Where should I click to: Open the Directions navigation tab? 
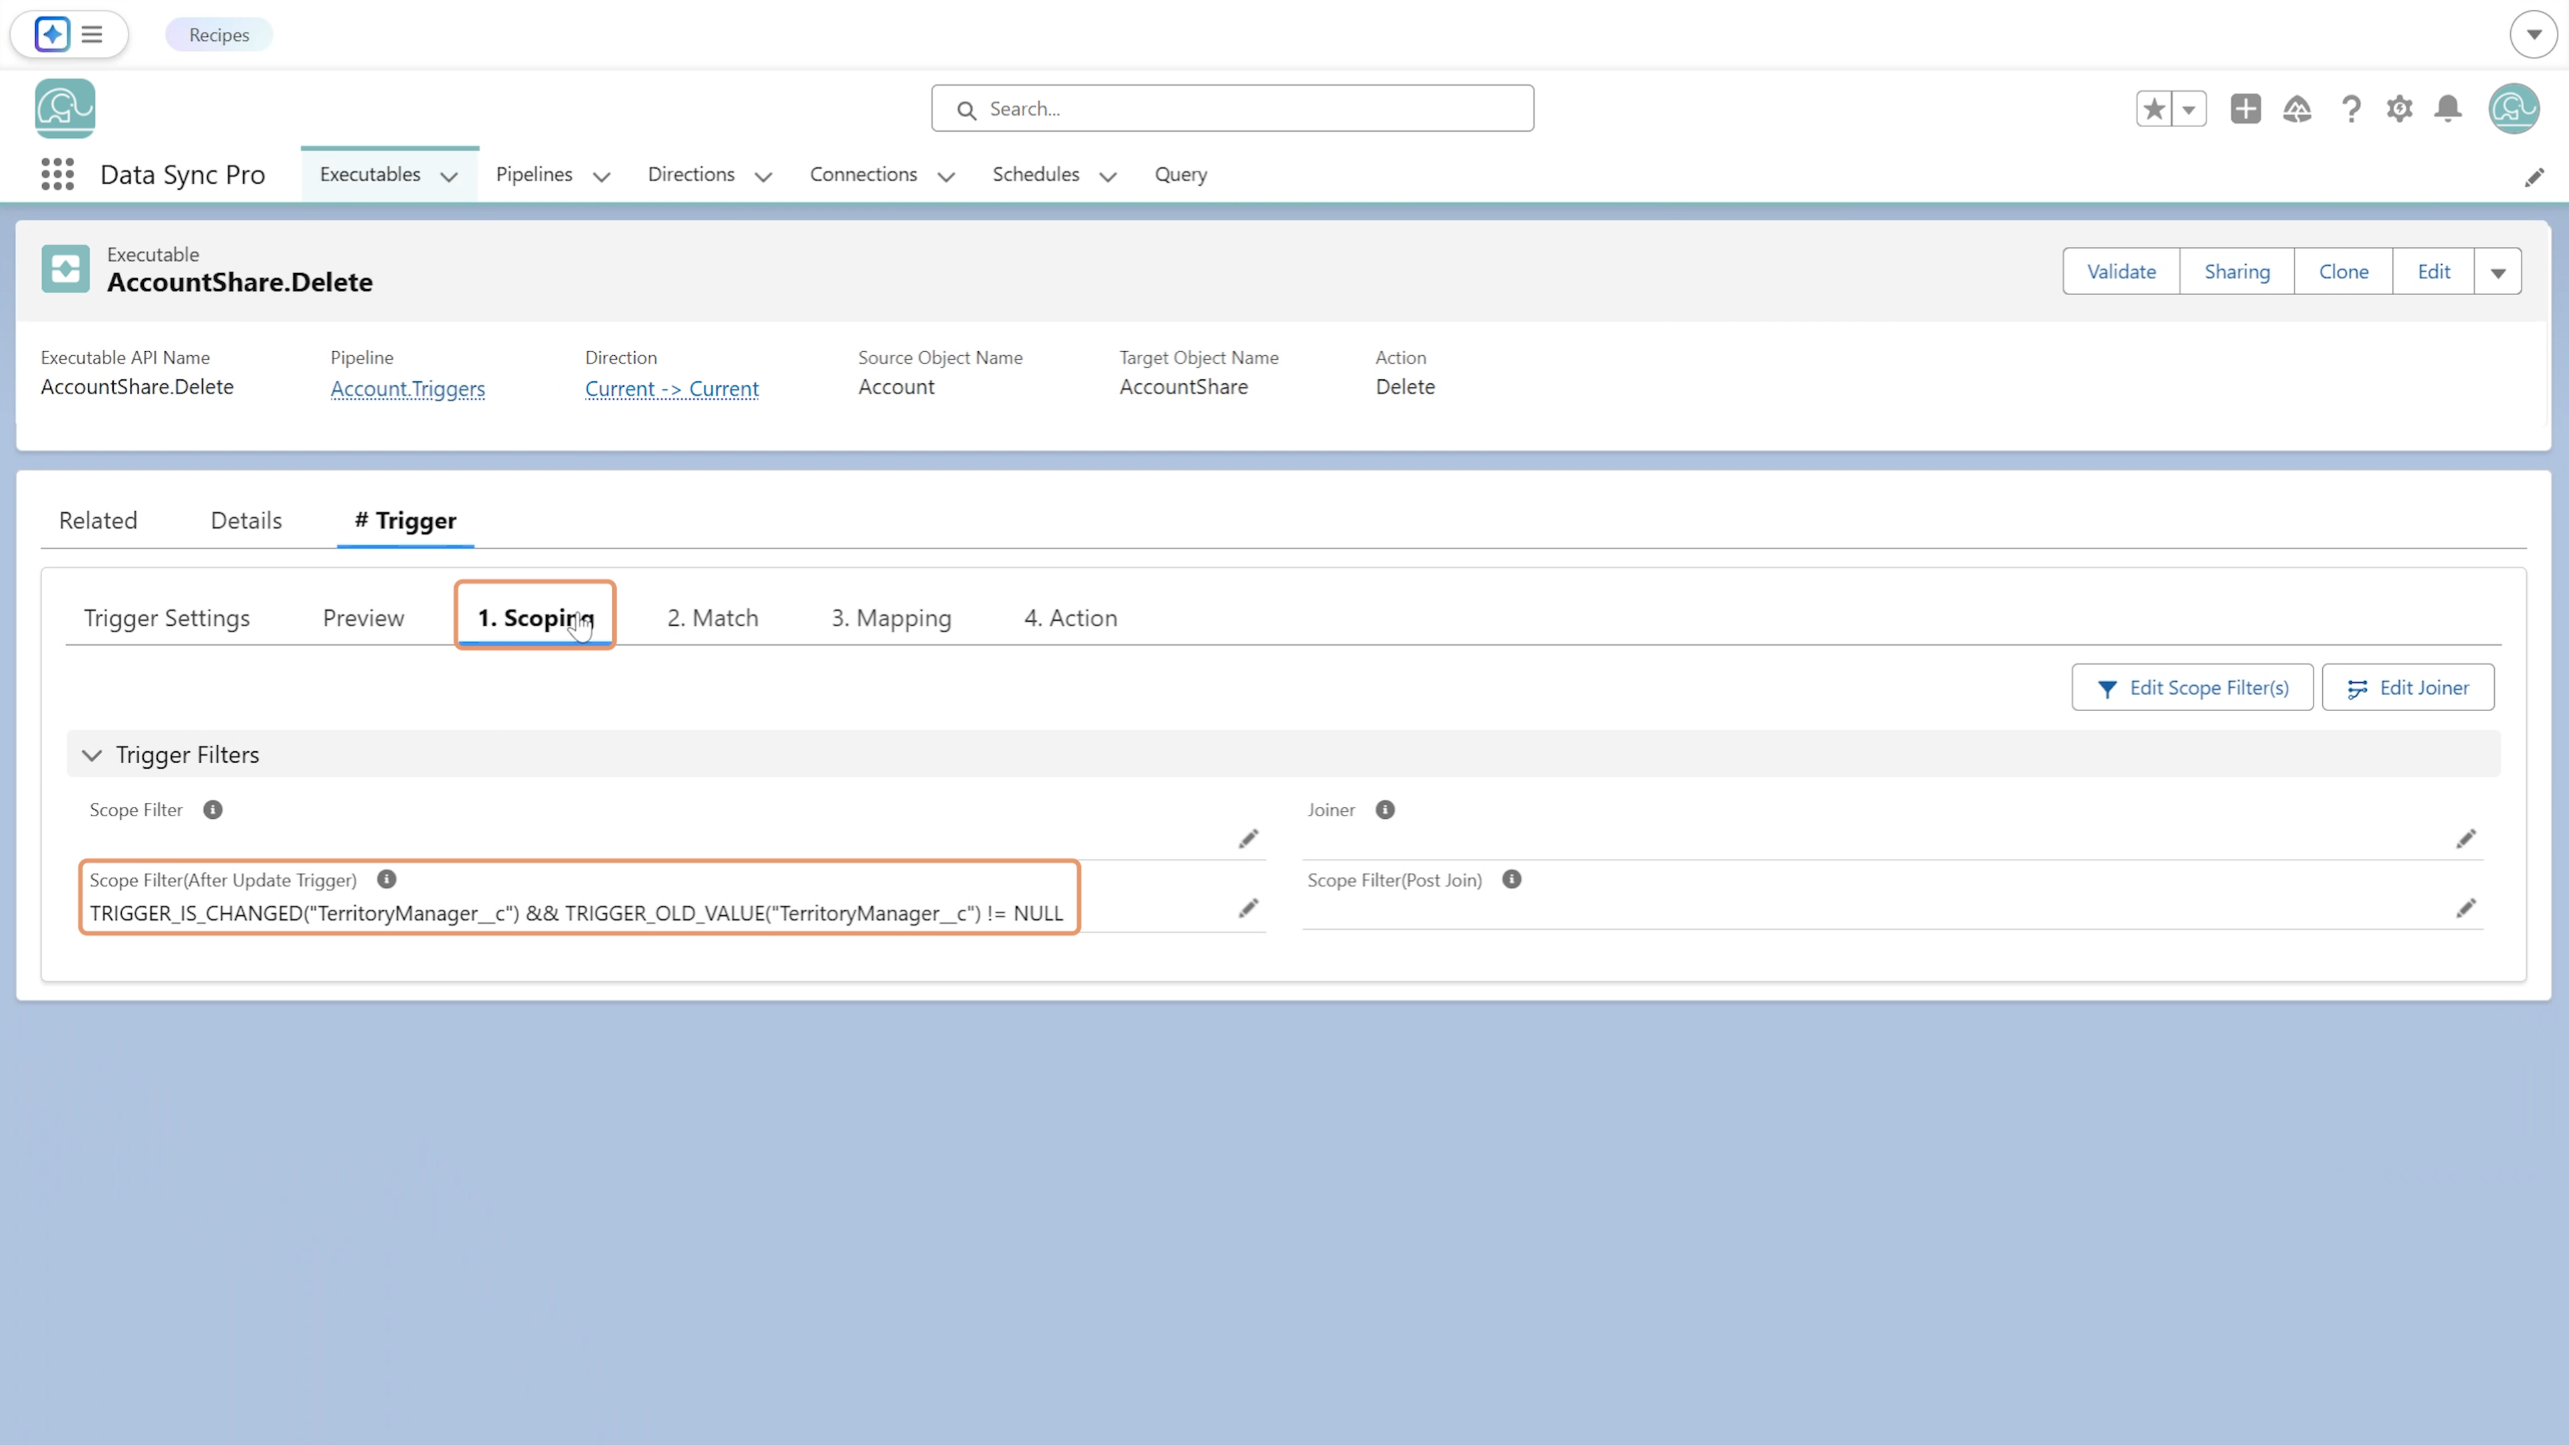click(691, 175)
